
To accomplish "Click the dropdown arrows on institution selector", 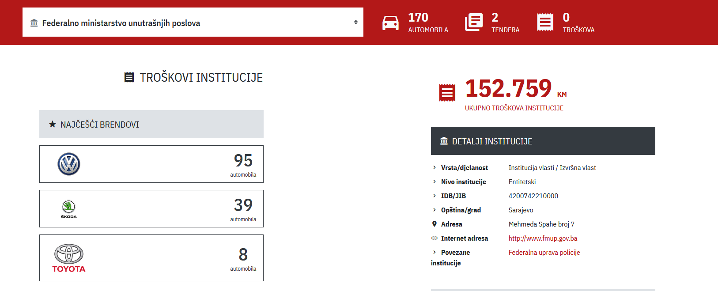I will point(355,22).
